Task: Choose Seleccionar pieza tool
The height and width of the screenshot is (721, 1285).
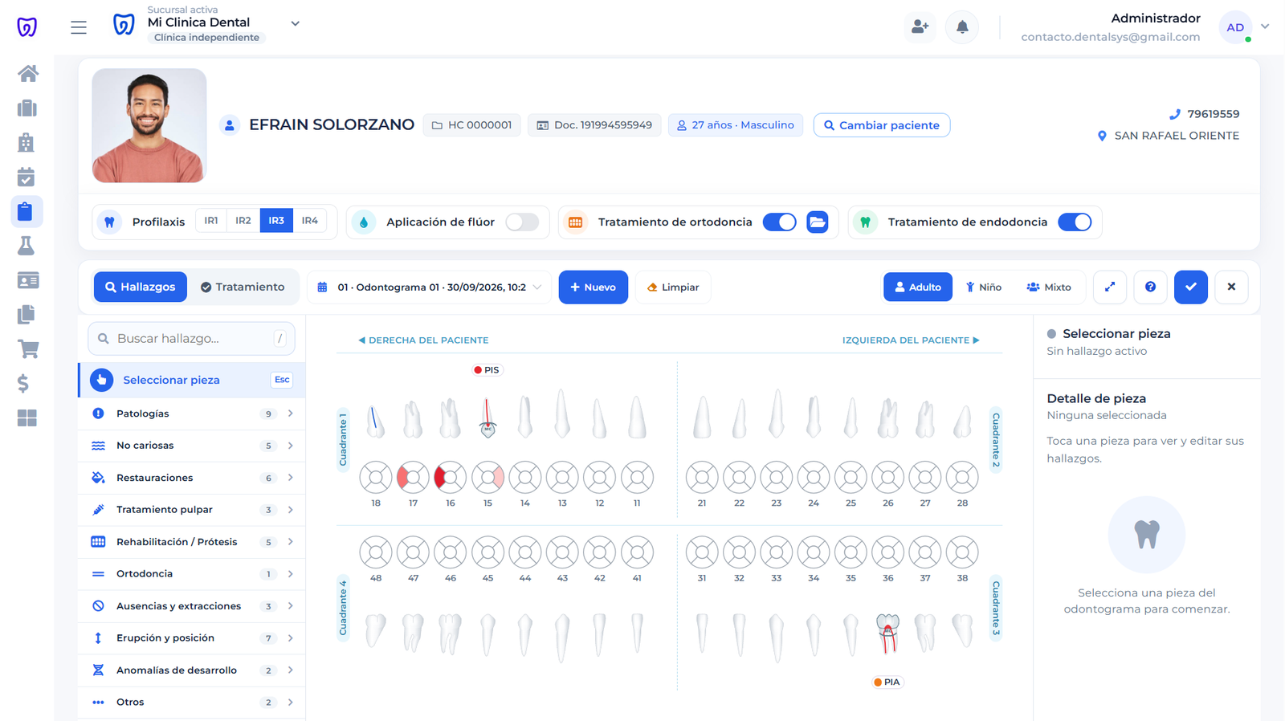Action: [x=192, y=380]
